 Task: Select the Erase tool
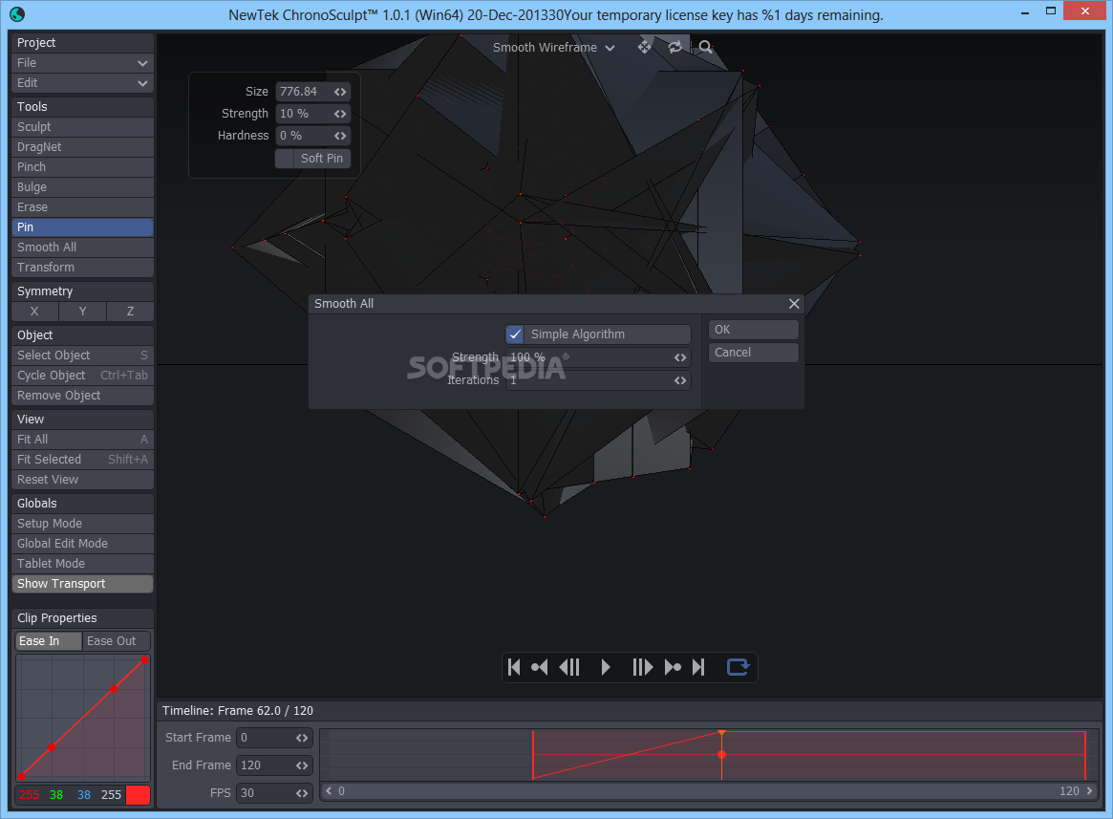[x=82, y=206]
